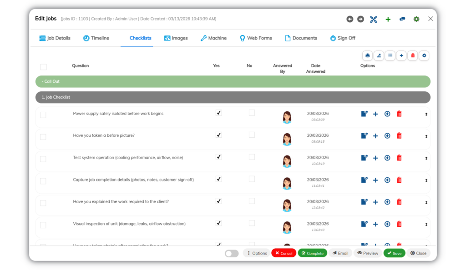Click the red Cancel button

[x=284, y=253]
